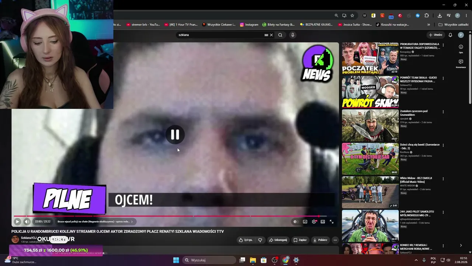Open the 'Bilety na Fantasy &...' bookmark
The width and height of the screenshot is (472, 266).
278,25
